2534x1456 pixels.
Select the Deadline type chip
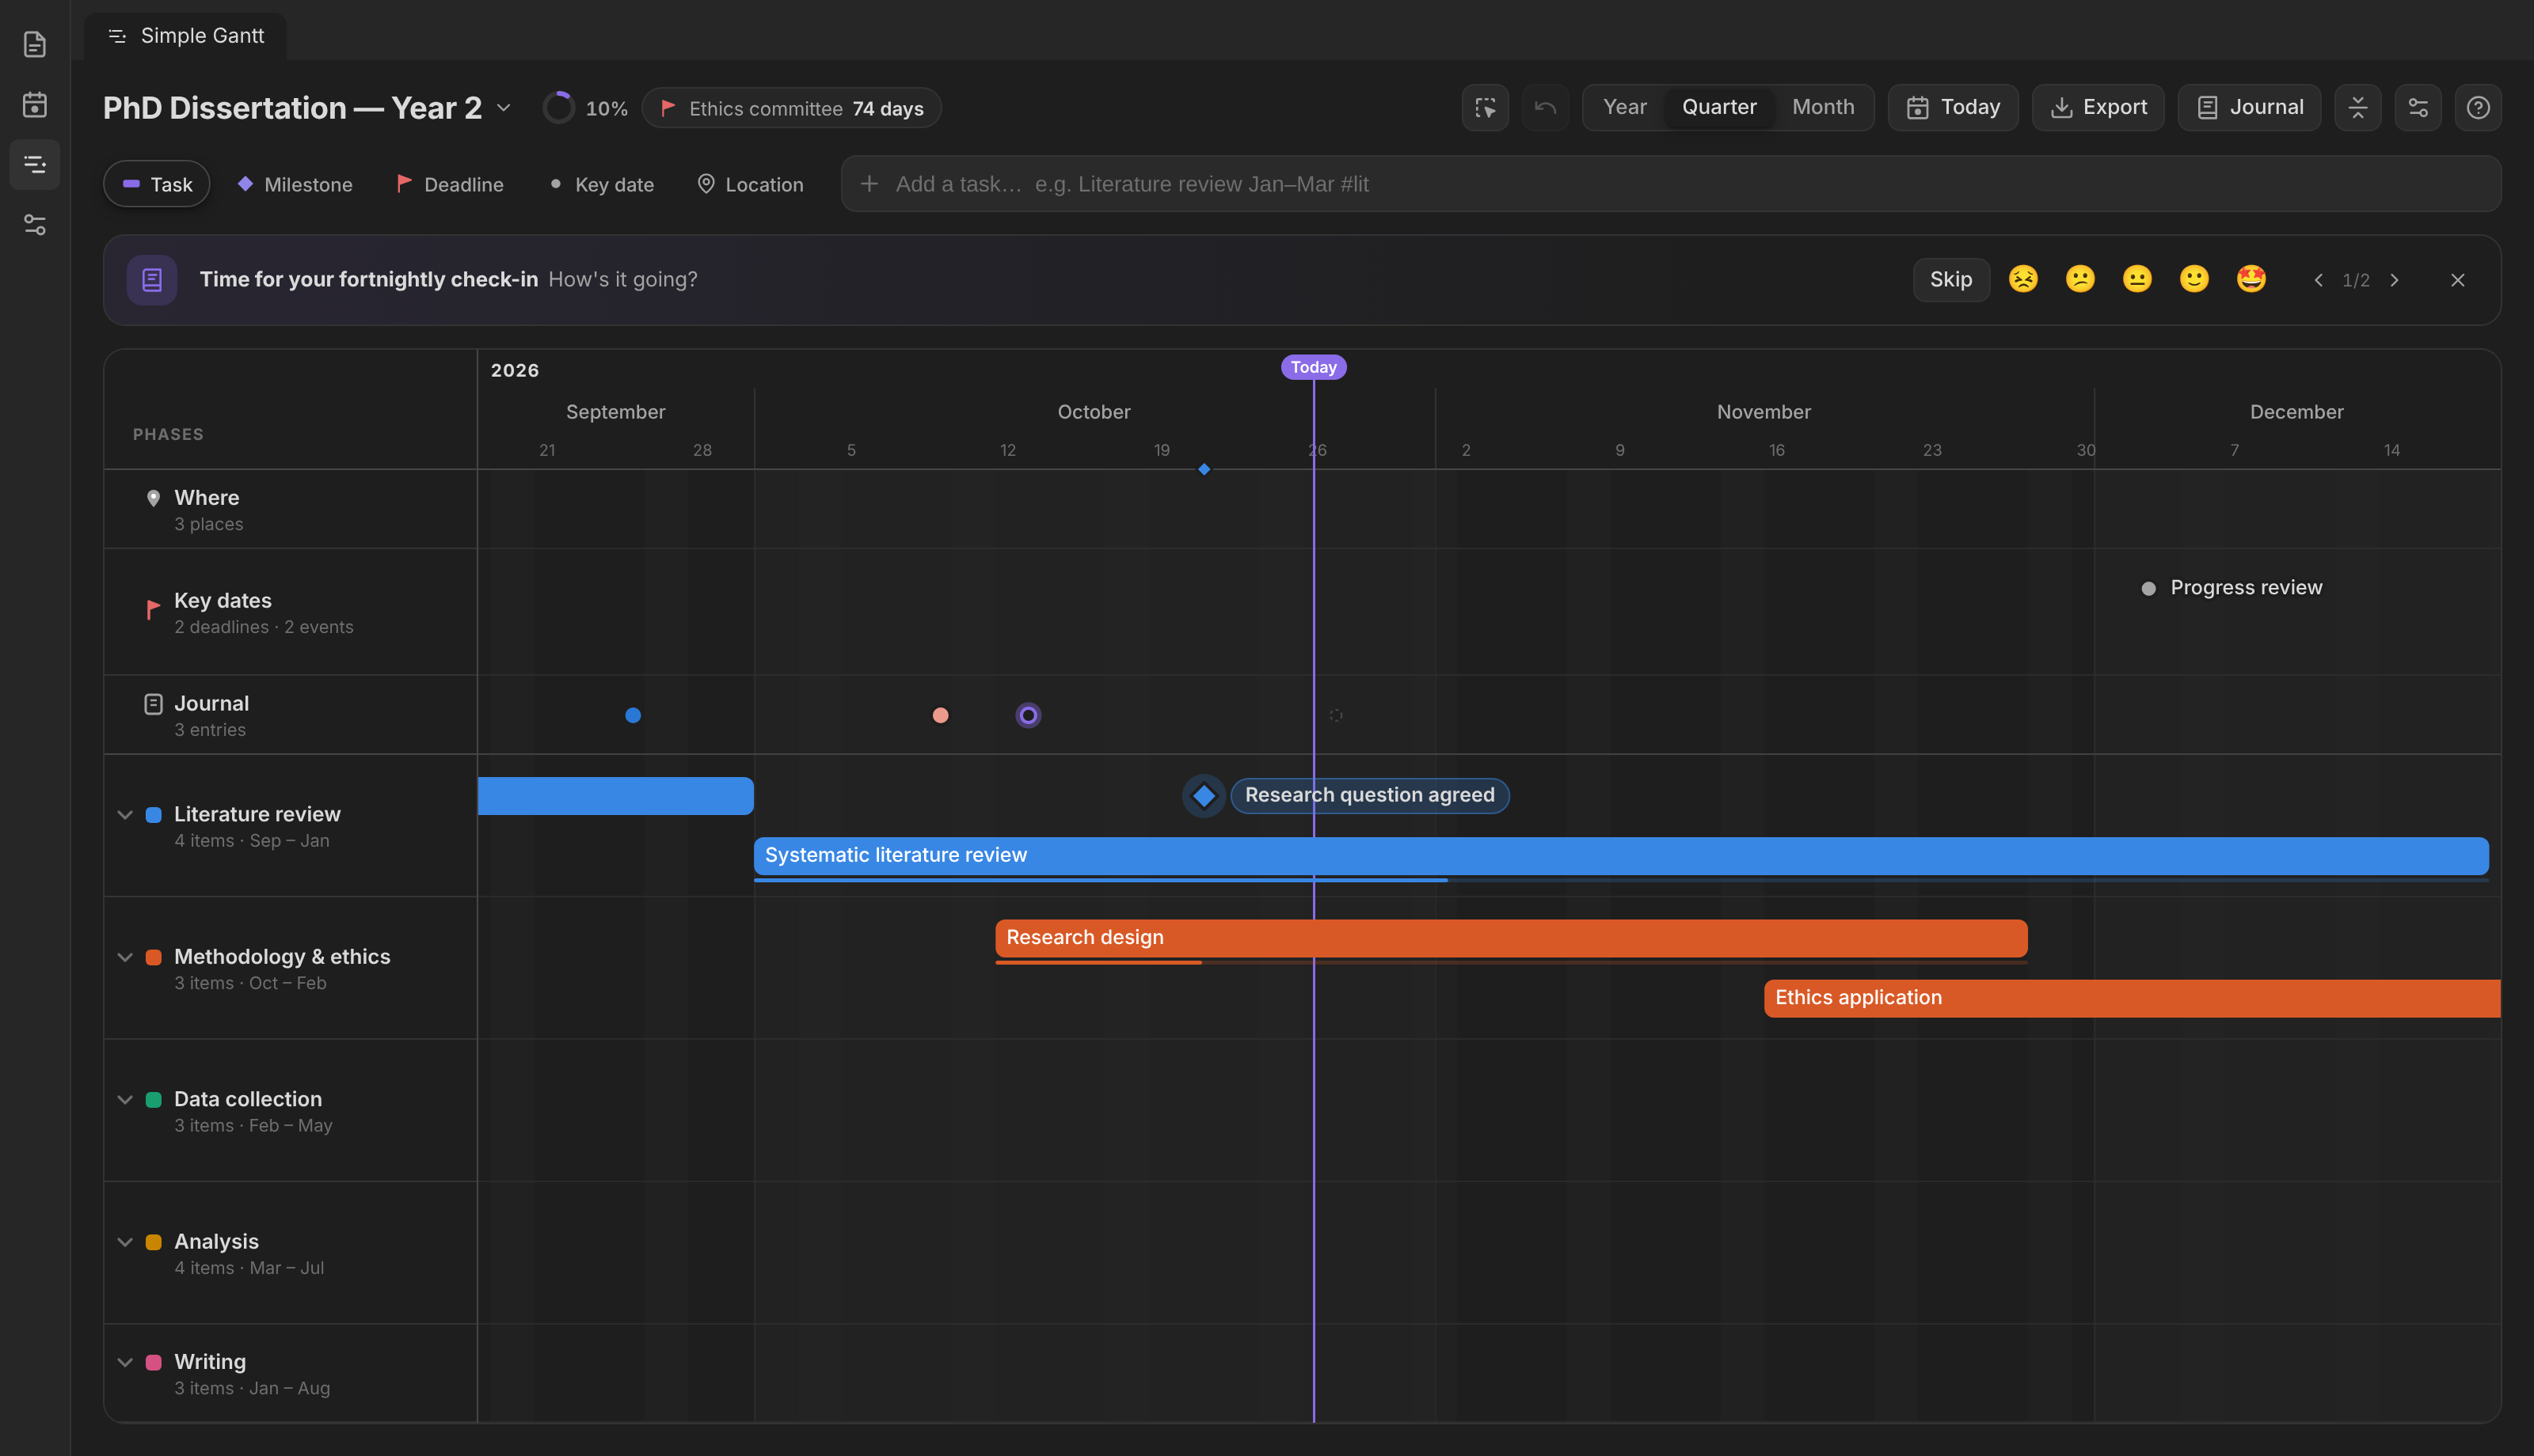point(450,184)
